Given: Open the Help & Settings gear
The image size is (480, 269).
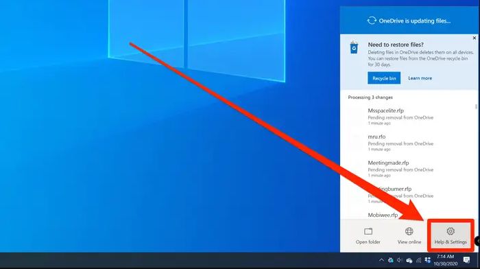Looking at the screenshot, I should [x=451, y=235].
